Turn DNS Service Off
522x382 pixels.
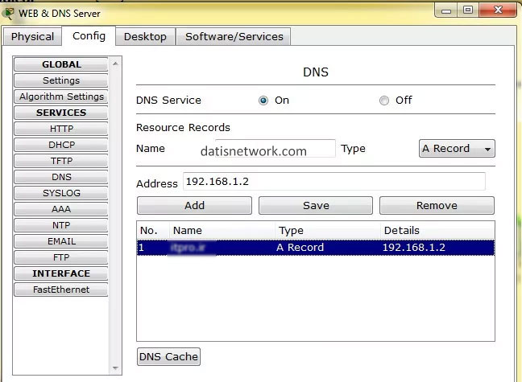pos(383,101)
